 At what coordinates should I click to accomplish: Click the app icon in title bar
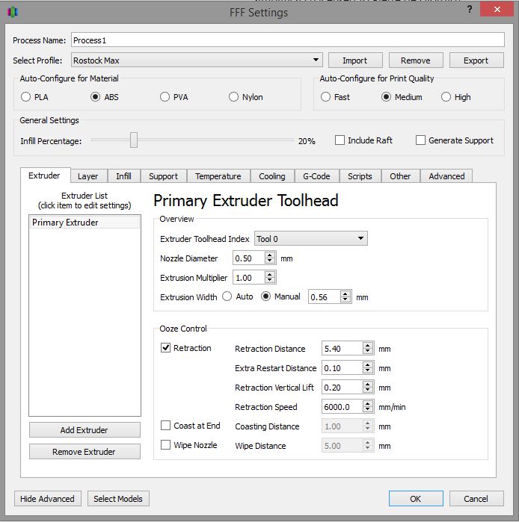(x=13, y=12)
